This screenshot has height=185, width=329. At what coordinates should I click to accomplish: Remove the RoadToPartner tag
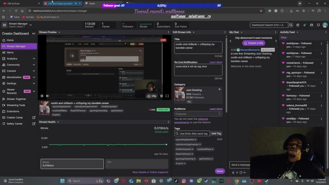192,154
